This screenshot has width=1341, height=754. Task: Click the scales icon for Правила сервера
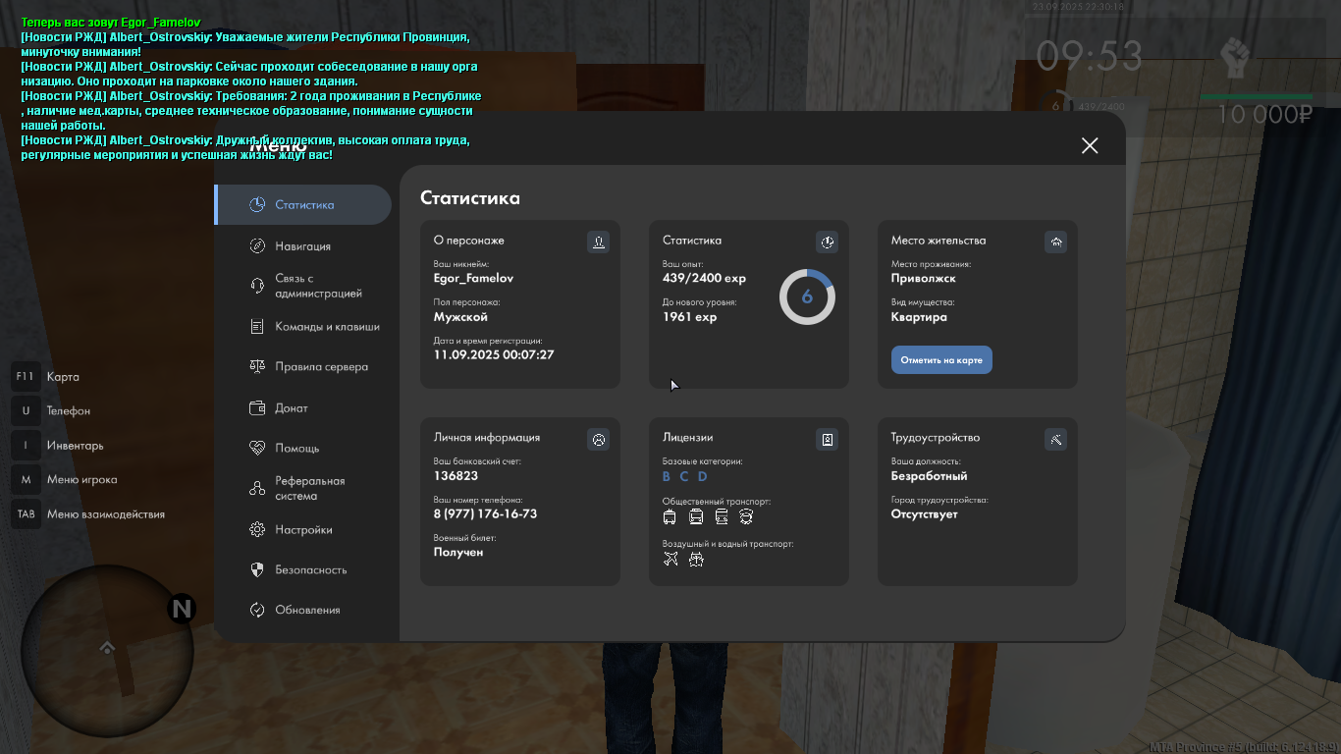257,366
